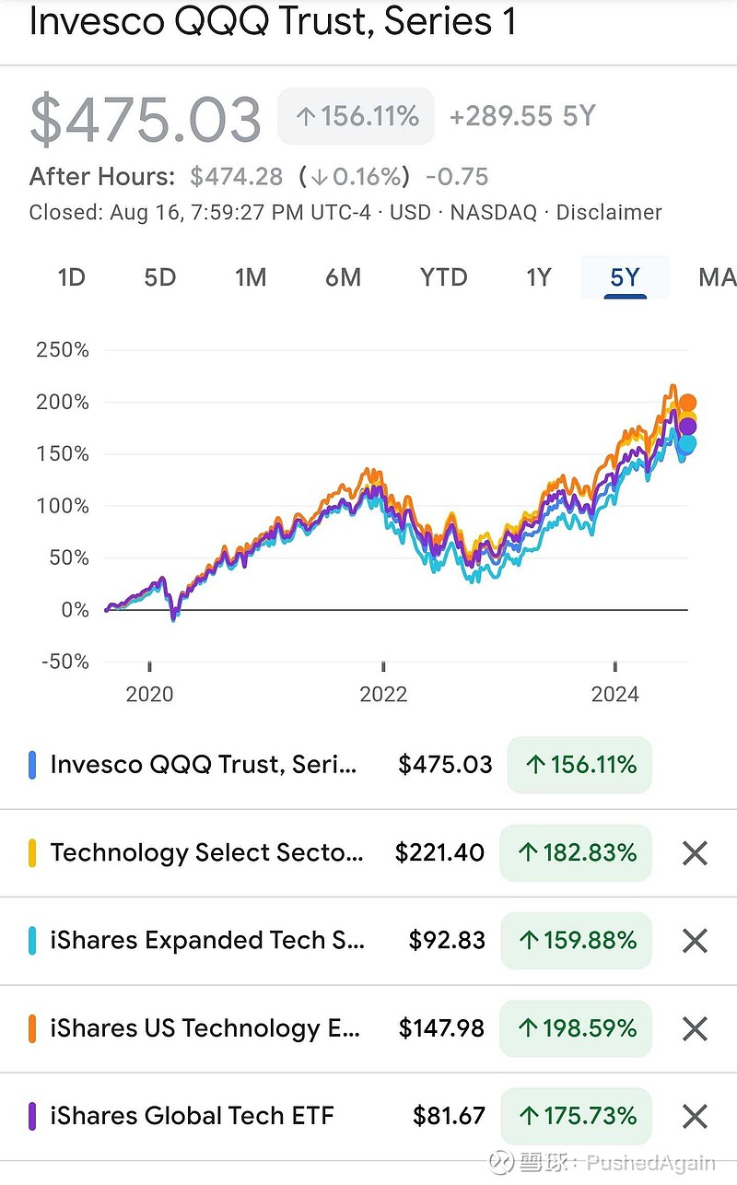Open the MAX time range tab
This screenshot has height=1185, width=737.
coord(717,277)
